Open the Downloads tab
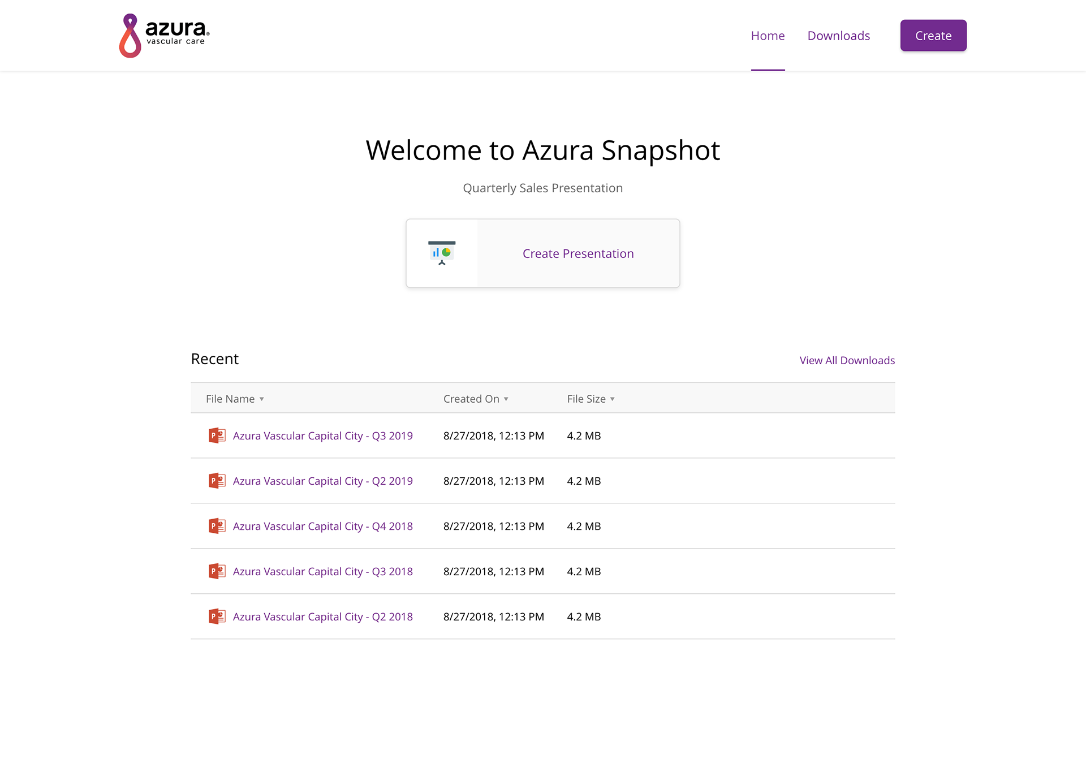The height and width of the screenshot is (772, 1086). [839, 36]
